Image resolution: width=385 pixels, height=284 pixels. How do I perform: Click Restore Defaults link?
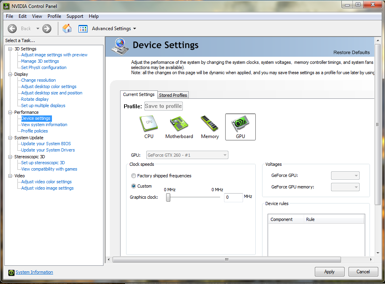click(x=351, y=52)
